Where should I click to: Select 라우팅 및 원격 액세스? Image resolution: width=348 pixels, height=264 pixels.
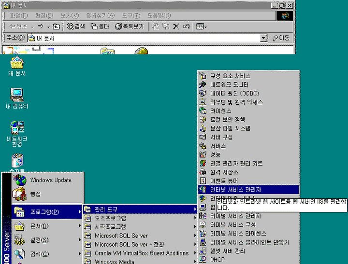[x=248, y=102]
